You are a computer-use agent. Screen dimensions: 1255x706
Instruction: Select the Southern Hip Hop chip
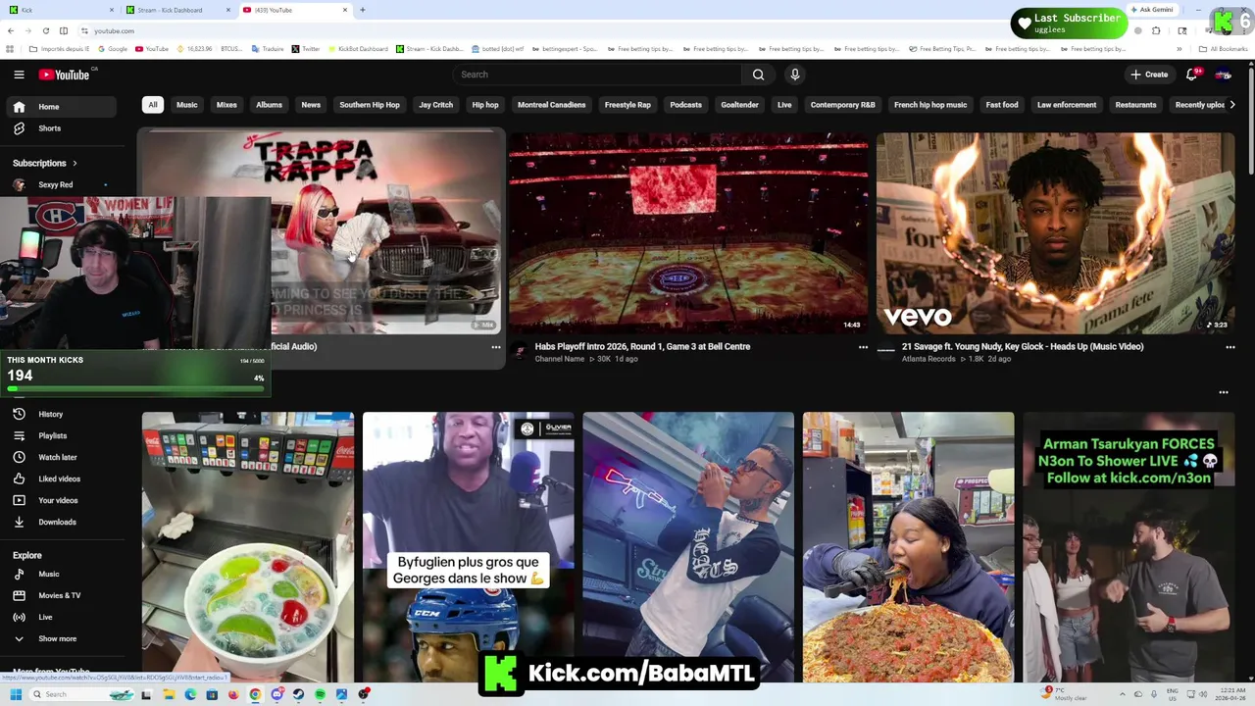click(x=370, y=105)
